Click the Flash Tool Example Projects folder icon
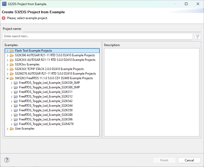Viewport: 204px width, 167px height. point(12,51)
